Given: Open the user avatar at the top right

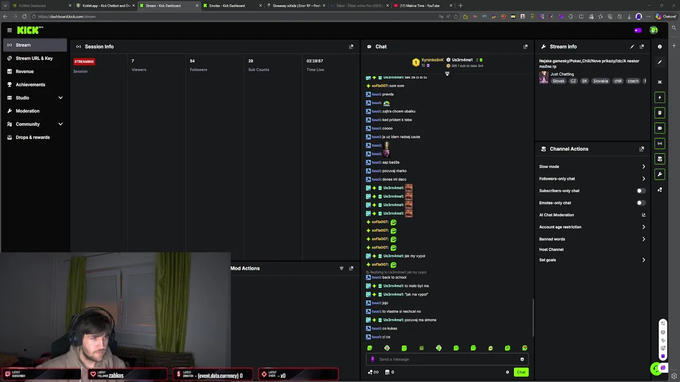Looking at the screenshot, I should (x=653, y=30).
